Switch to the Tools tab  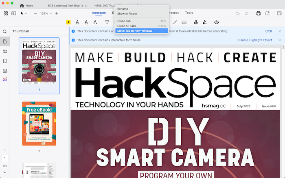click(x=189, y=13)
